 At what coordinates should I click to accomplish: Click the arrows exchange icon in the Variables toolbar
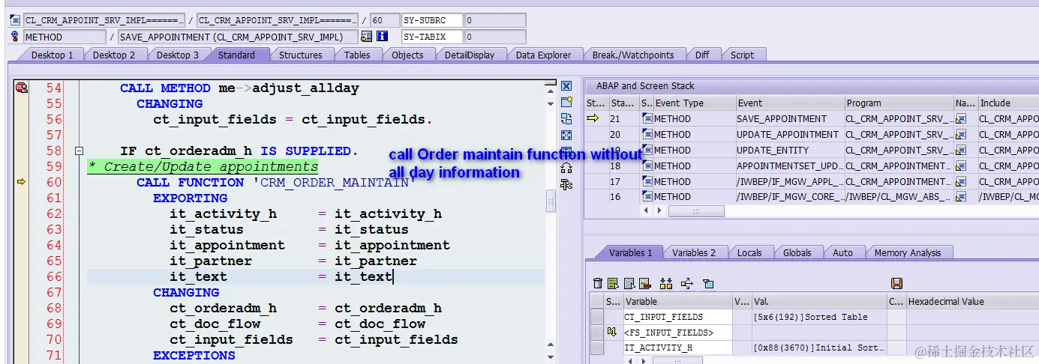pos(687,283)
